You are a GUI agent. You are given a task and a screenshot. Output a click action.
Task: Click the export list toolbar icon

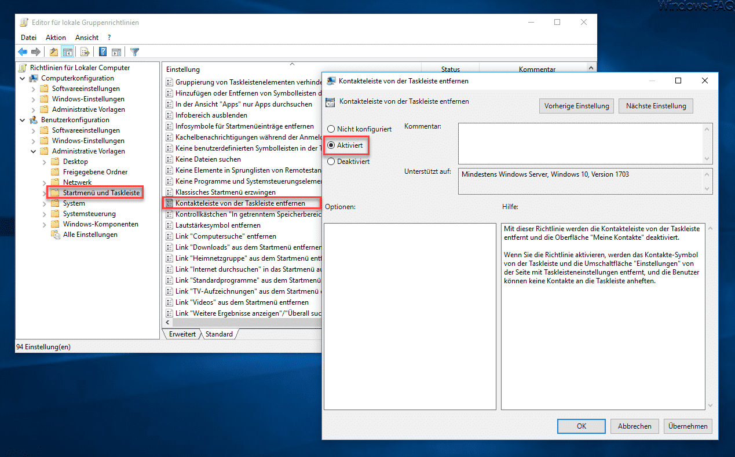[x=85, y=52]
